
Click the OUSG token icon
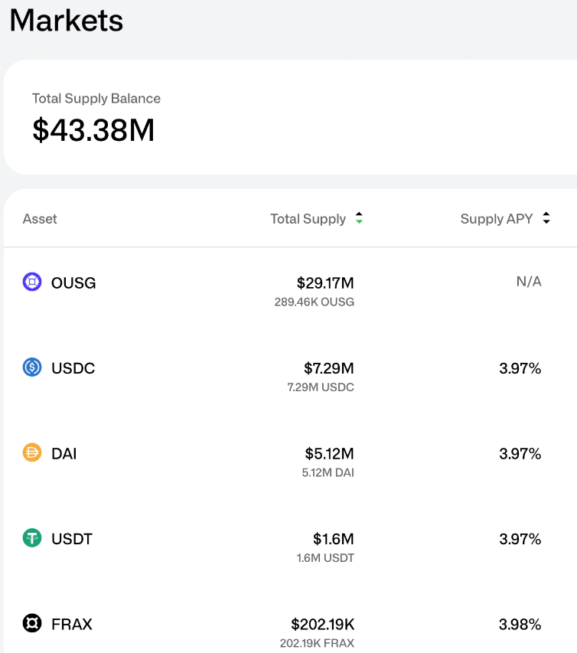point(32,282)
